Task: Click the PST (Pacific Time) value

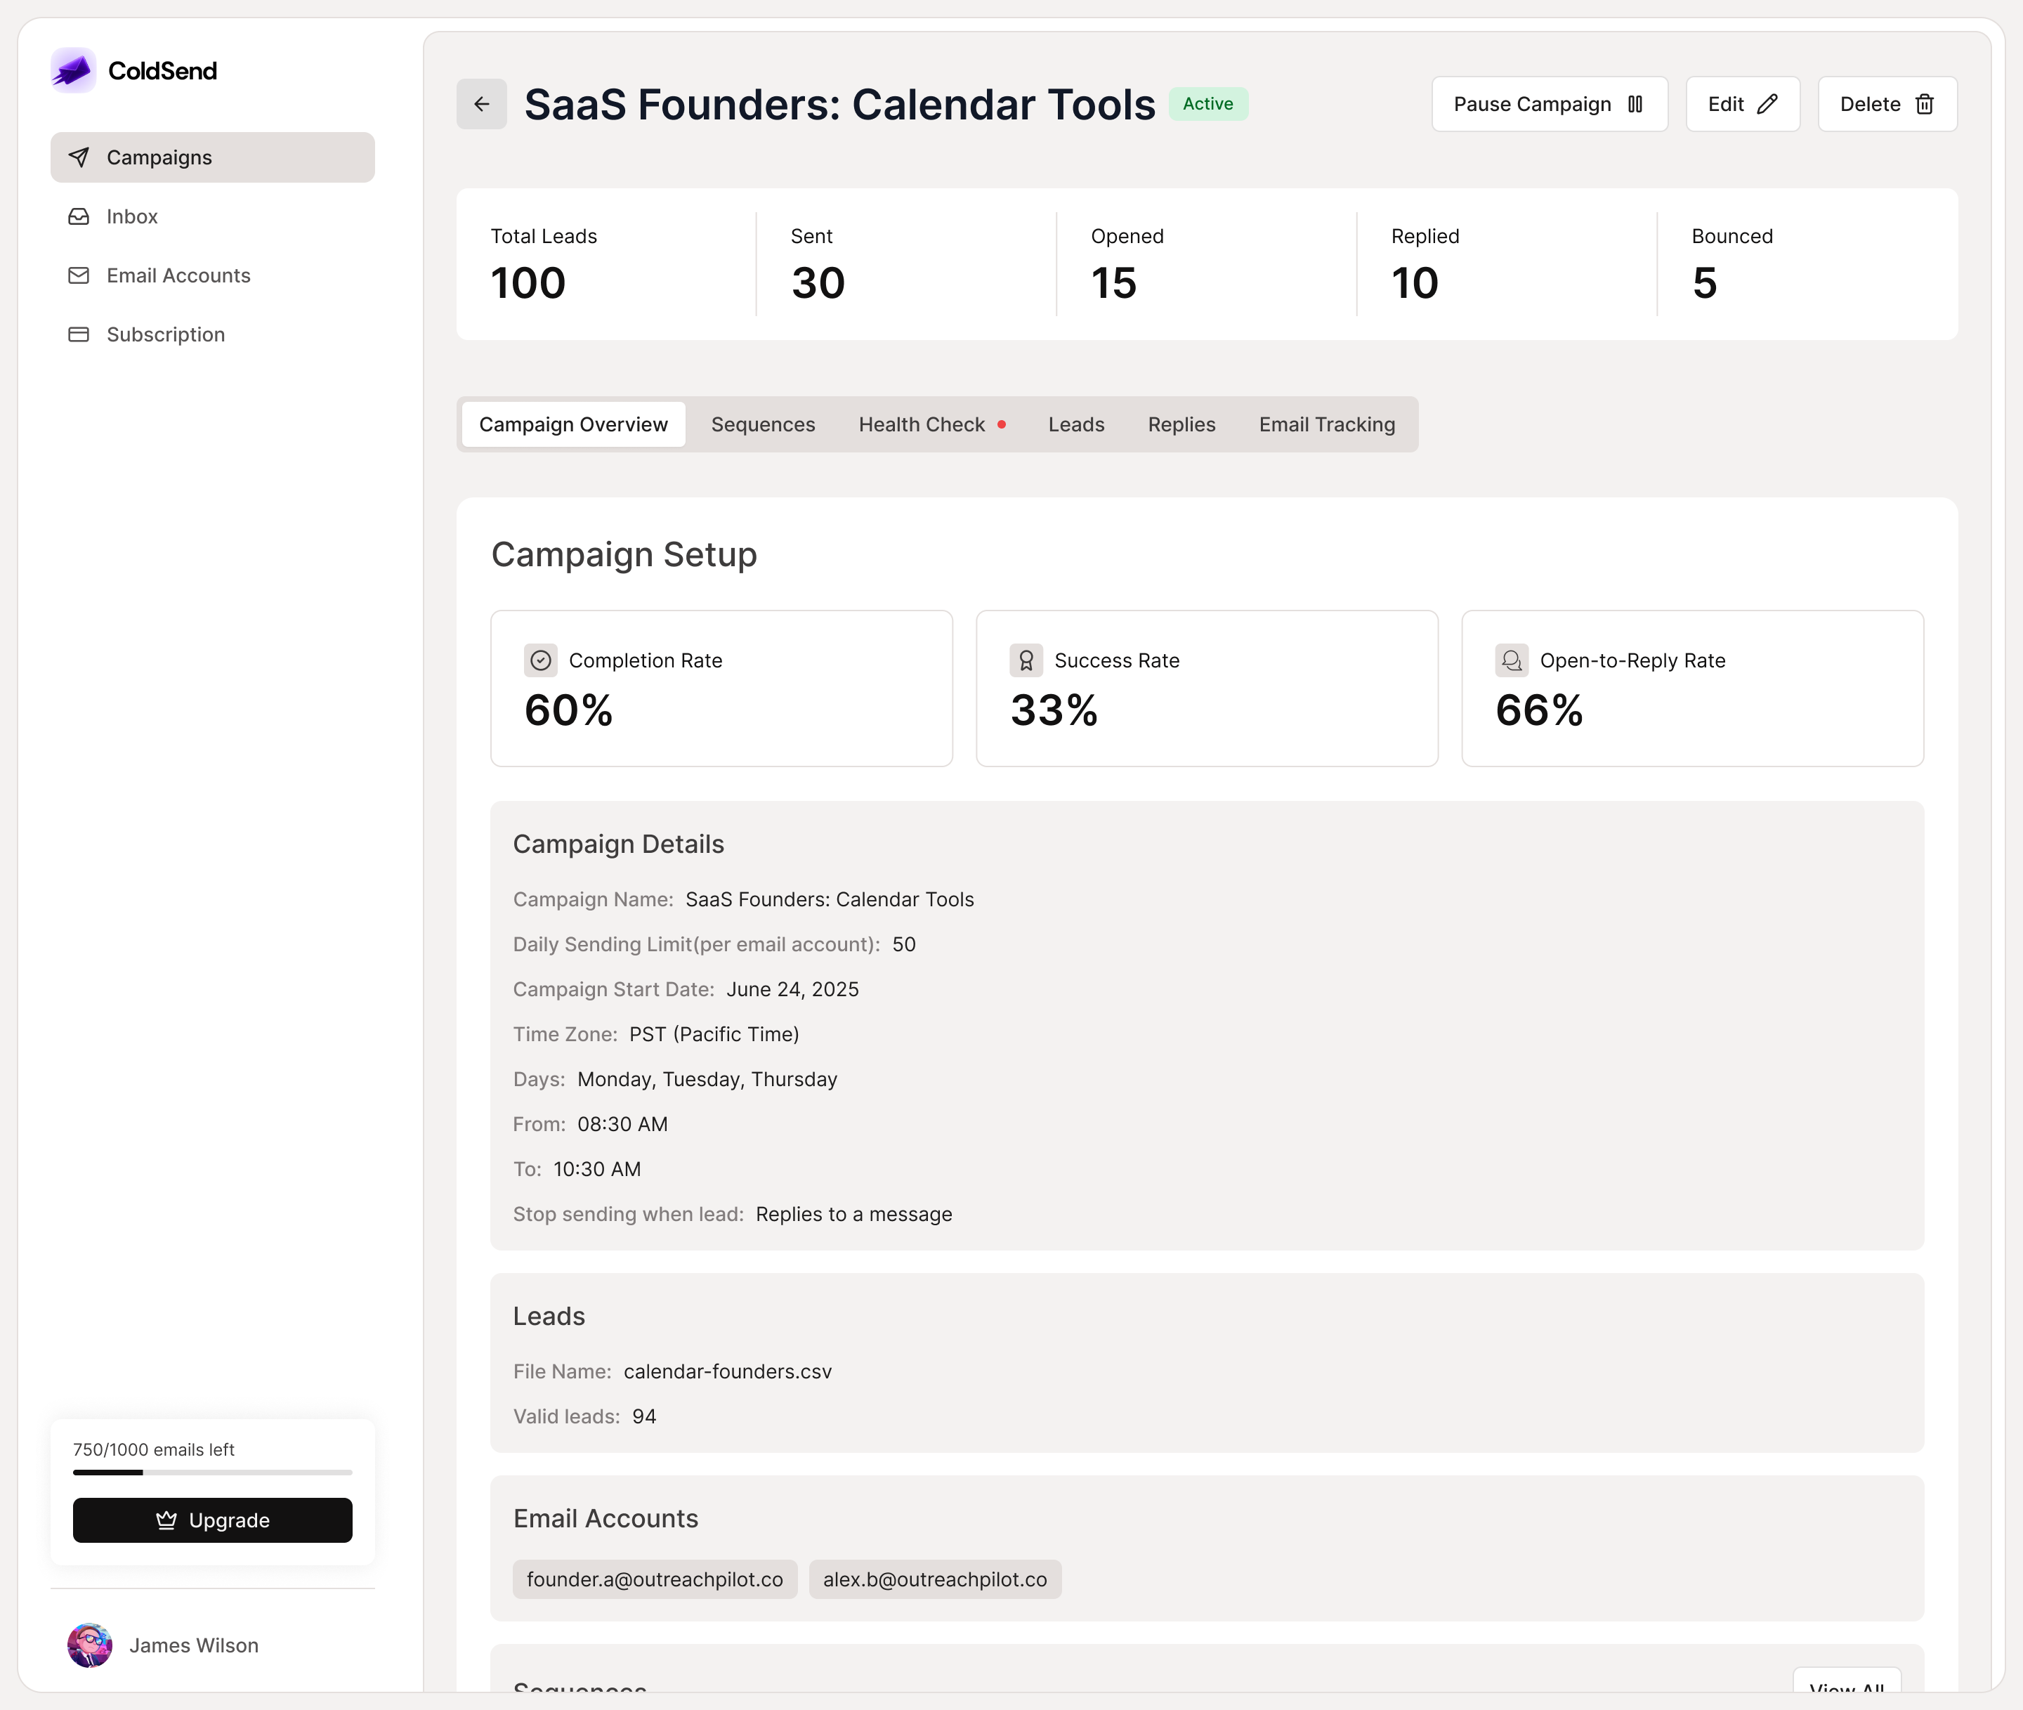Action: (x=714, y=1033)
